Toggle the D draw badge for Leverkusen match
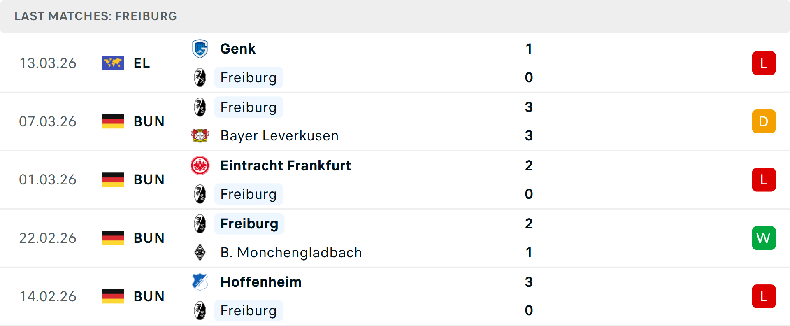This screenshot has height=326, width=790. [x=764, y=121]
